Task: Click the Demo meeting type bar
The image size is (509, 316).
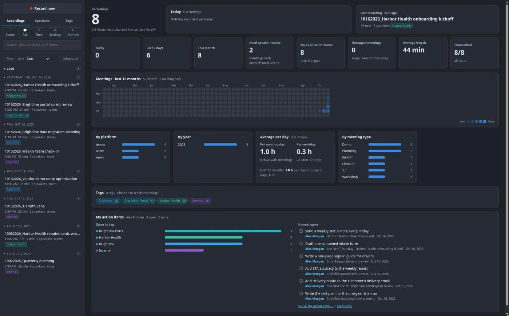Action: click(385, 145)
